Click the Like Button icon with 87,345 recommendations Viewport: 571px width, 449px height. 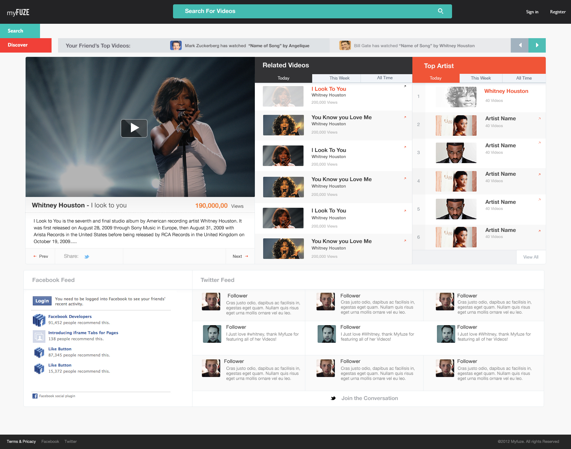[x=39, y=352]
